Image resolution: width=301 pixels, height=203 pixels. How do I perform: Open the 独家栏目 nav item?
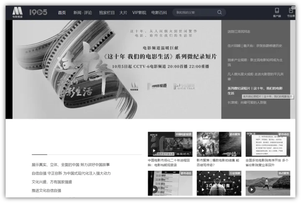point(107,13)
